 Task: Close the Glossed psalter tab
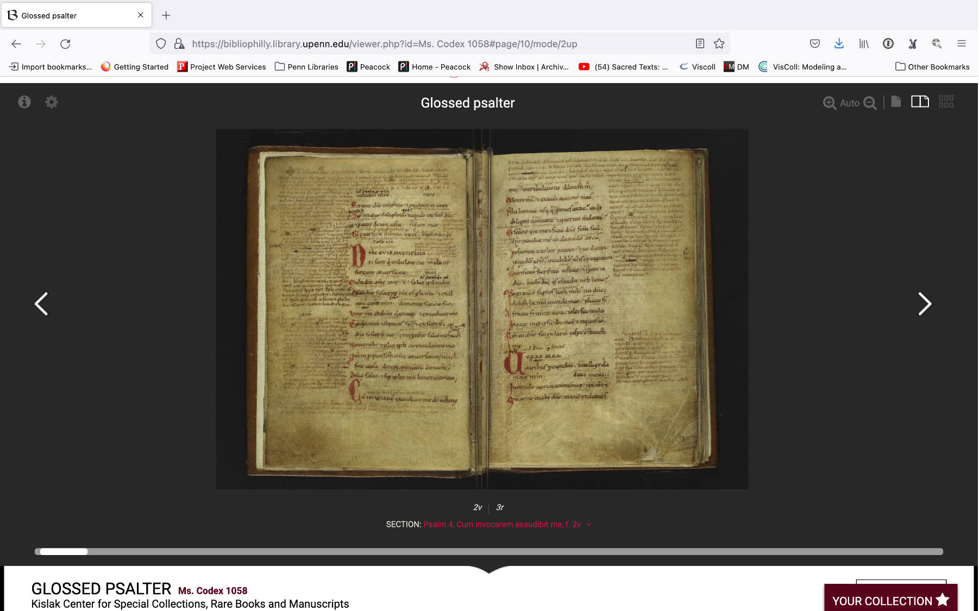pos(141,15)
